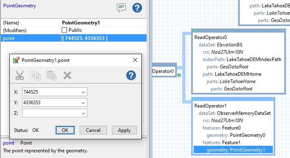
Task: Select geometry: PointGeometry0
Action: tap(236, 135)
